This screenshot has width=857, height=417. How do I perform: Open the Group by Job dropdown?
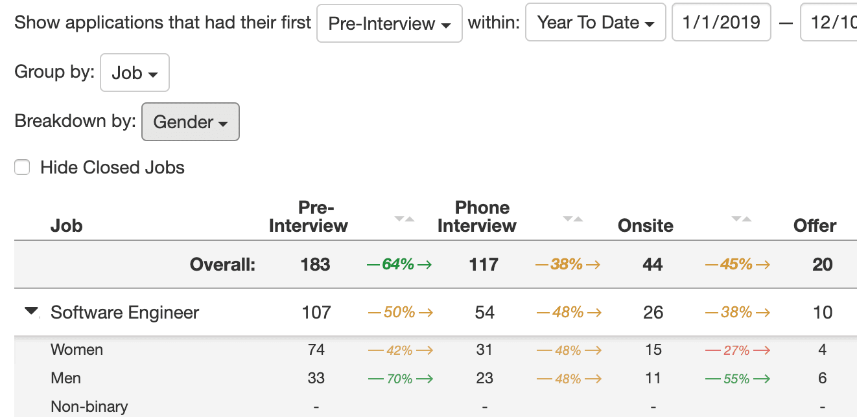point(134,73)
